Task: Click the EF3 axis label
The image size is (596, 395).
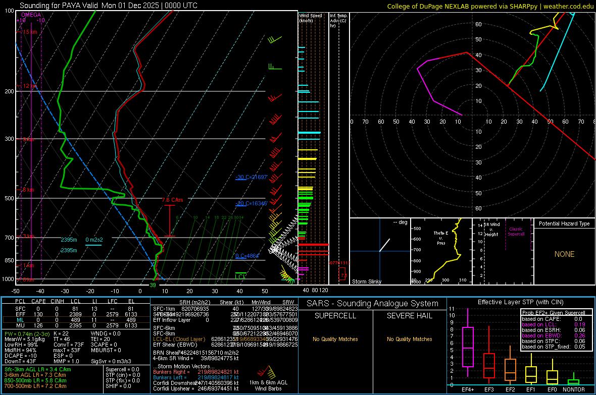Action: [x=489, y=389]
